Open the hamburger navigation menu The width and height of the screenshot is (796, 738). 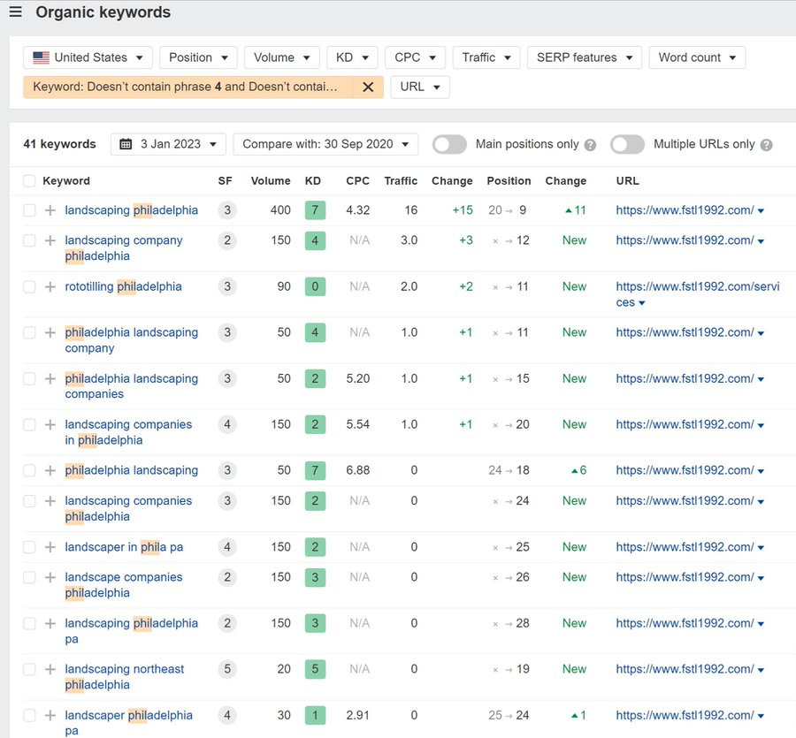coord(15,12)
